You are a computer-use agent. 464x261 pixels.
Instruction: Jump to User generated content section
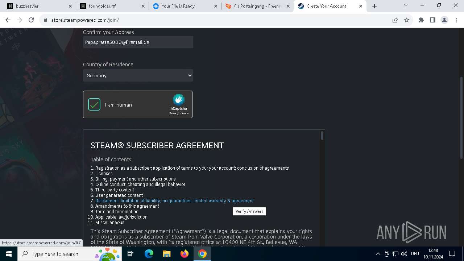click(119, 195)
